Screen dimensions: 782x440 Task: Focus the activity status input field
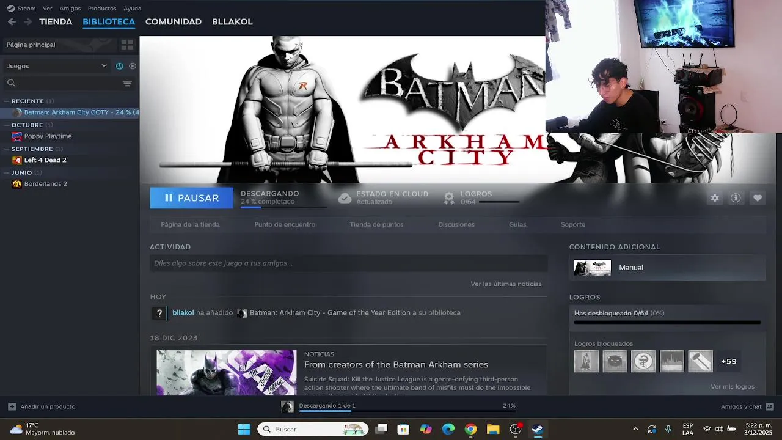pyautogui.click(x=348, y=263)
